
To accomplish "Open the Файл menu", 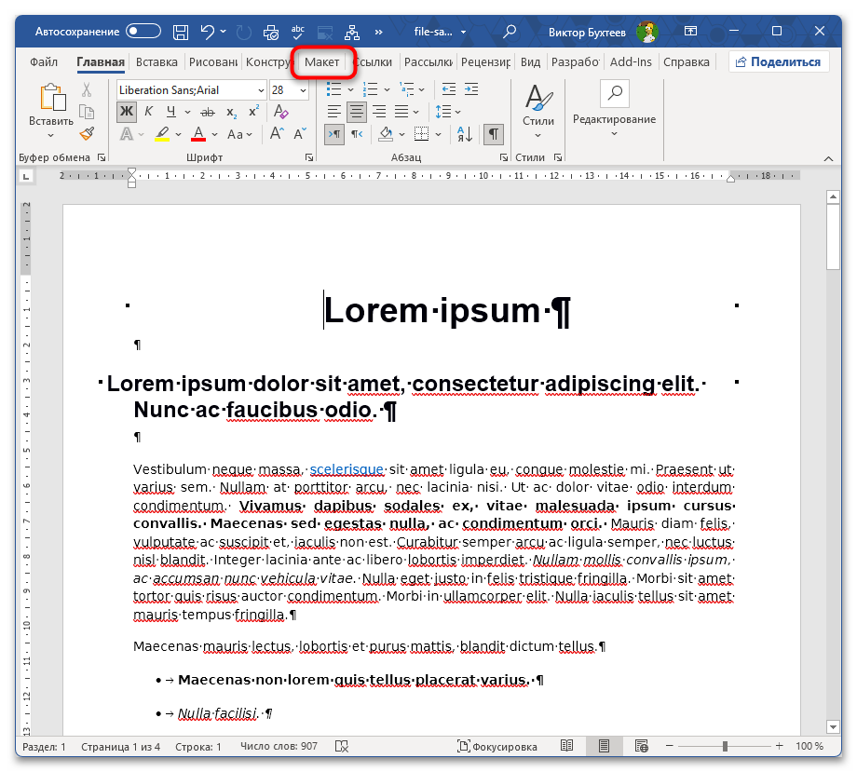I will [44, 62].
